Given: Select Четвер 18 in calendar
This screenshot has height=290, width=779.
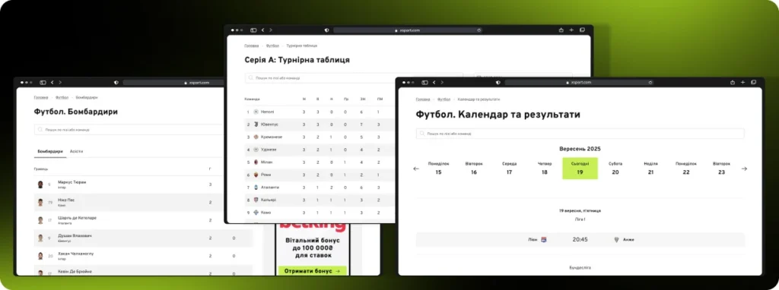Looking at the screenshot, I should (x=545, y=168).
